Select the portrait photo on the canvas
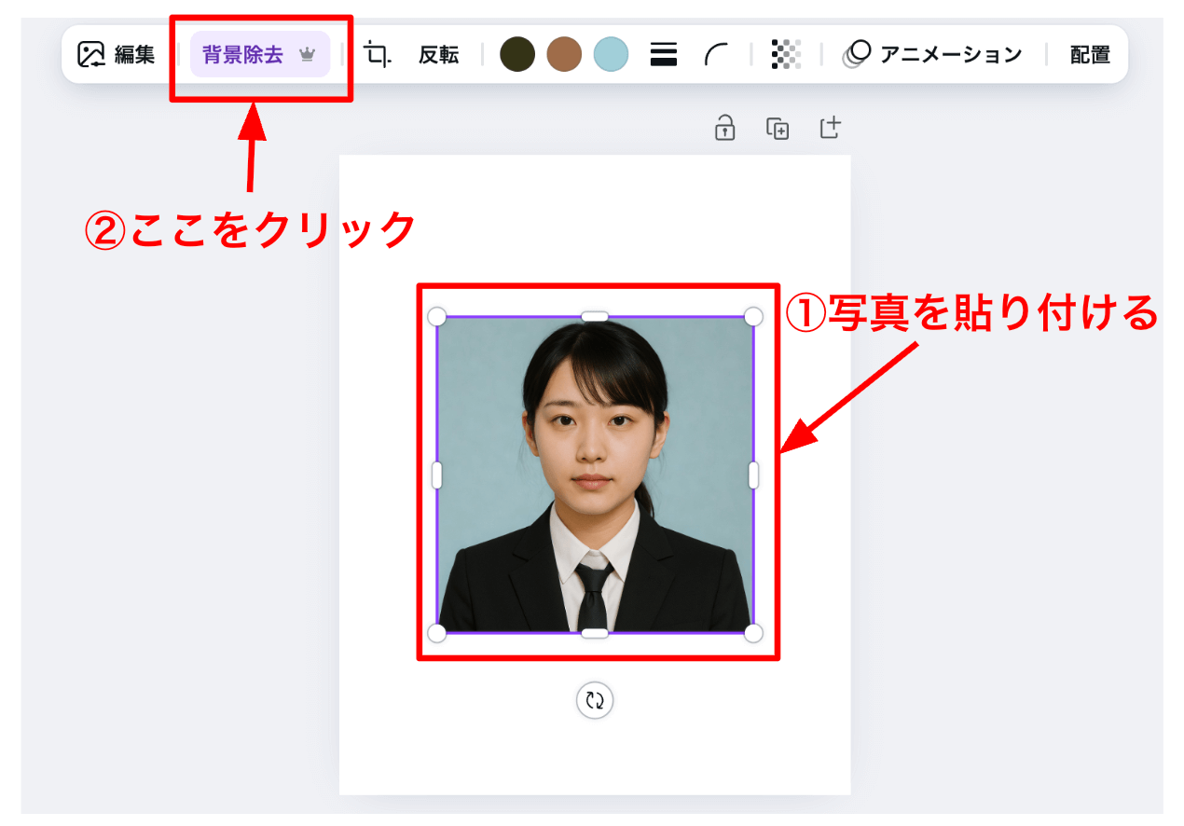 595,475
